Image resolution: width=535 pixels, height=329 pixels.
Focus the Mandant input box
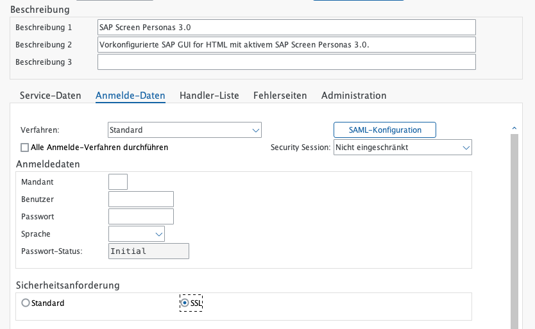click(x=118, y=182)
